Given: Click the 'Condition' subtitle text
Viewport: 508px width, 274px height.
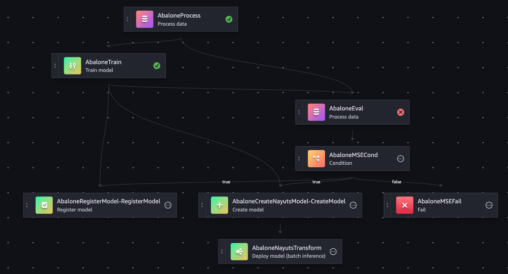Looking at the screenshot, I should [x=341, y=163].
